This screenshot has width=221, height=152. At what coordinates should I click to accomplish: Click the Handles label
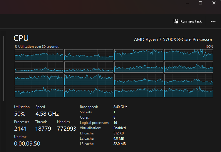[x=63, y=122]
